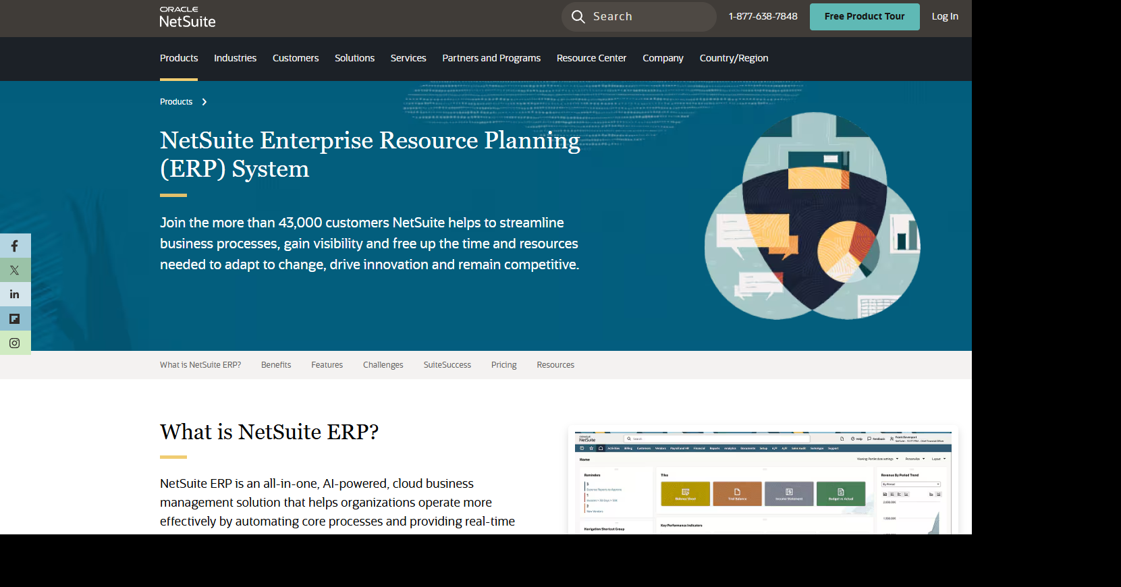The height and width of the screenshot is (587, 1121).
Task: Share page on X (Twitter)
Action: [15, 270]
